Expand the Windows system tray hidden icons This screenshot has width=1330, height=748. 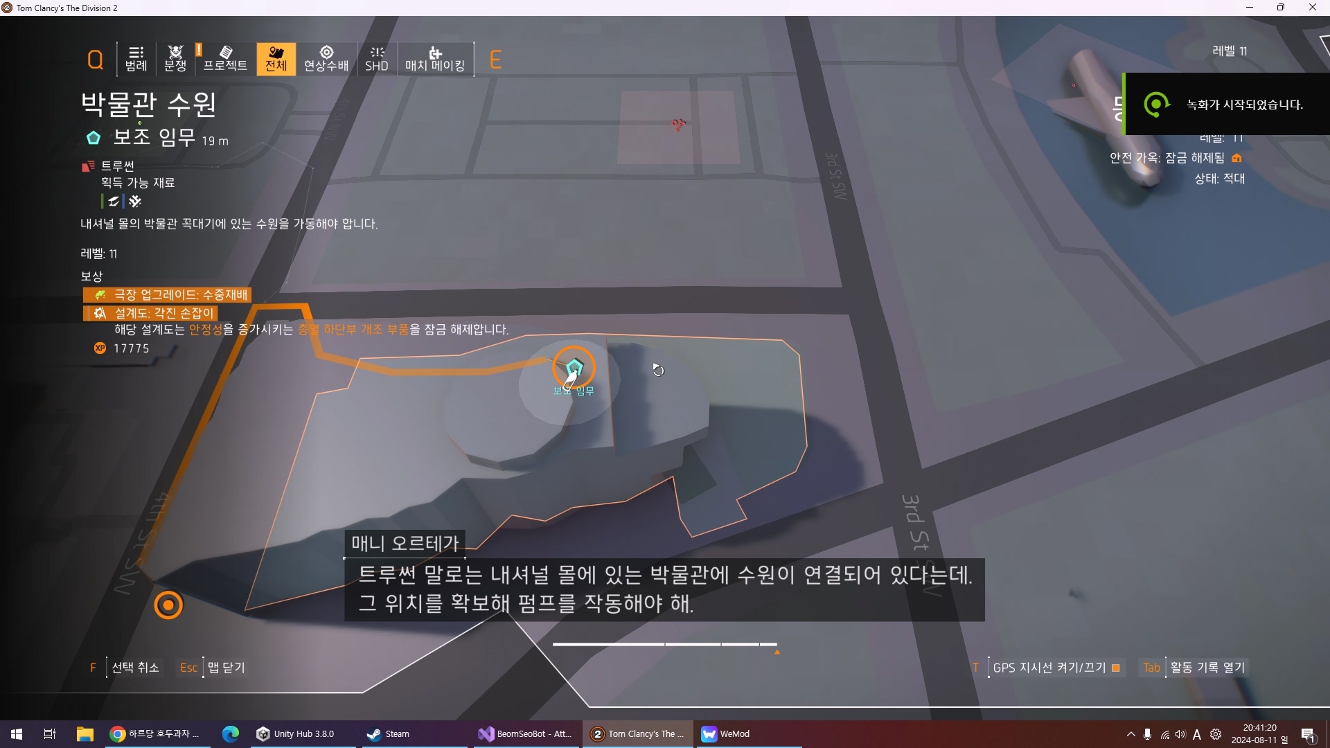1131,734
